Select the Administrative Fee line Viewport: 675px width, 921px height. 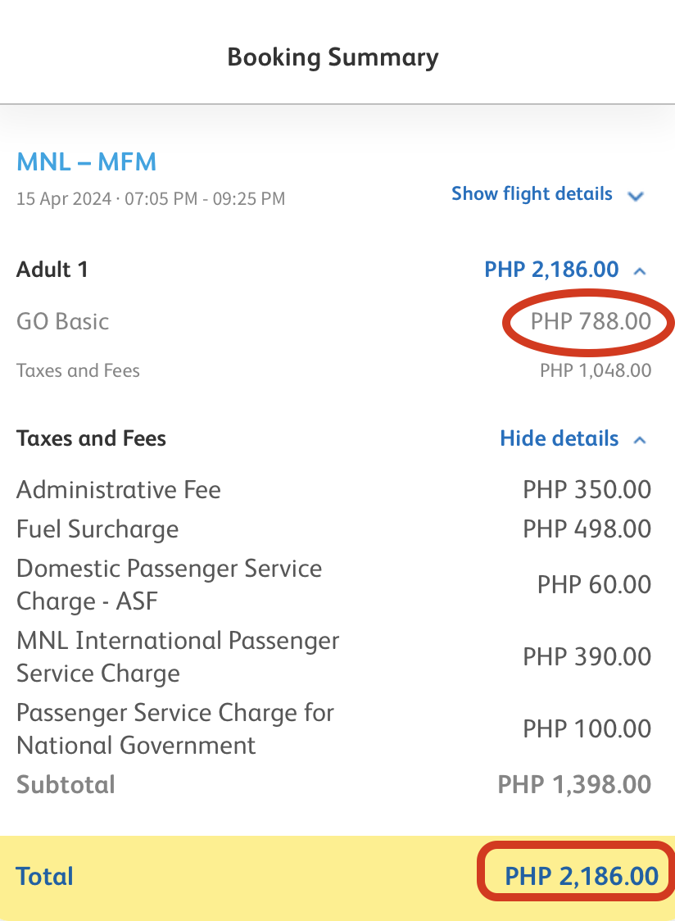333,490
